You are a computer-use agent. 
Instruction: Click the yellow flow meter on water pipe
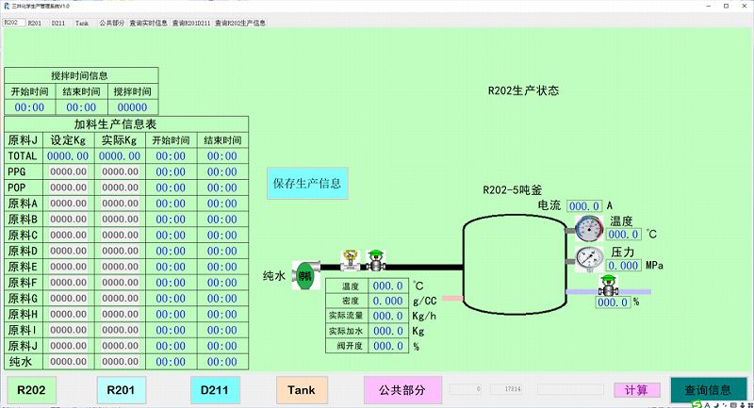tap(351, 260)
